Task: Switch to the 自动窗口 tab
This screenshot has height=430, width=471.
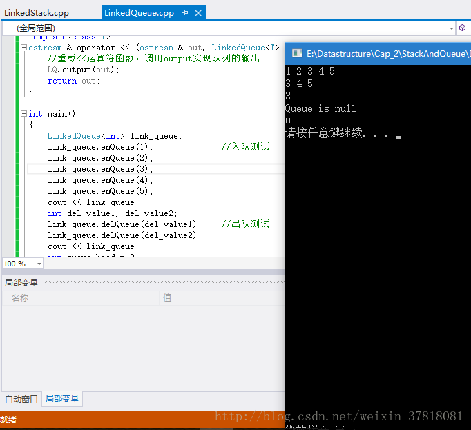Action: coord(21,399)
